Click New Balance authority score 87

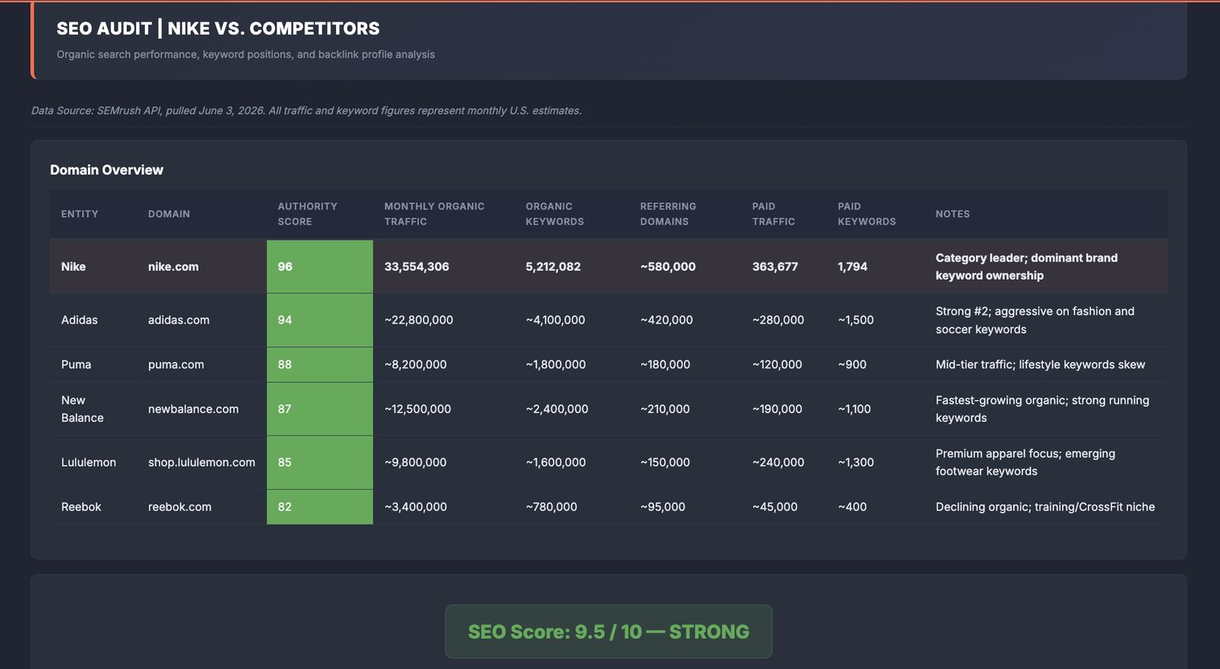tap(320, 409)
